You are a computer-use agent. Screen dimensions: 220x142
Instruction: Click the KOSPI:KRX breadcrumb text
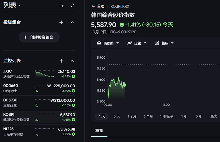click(120, 6)
